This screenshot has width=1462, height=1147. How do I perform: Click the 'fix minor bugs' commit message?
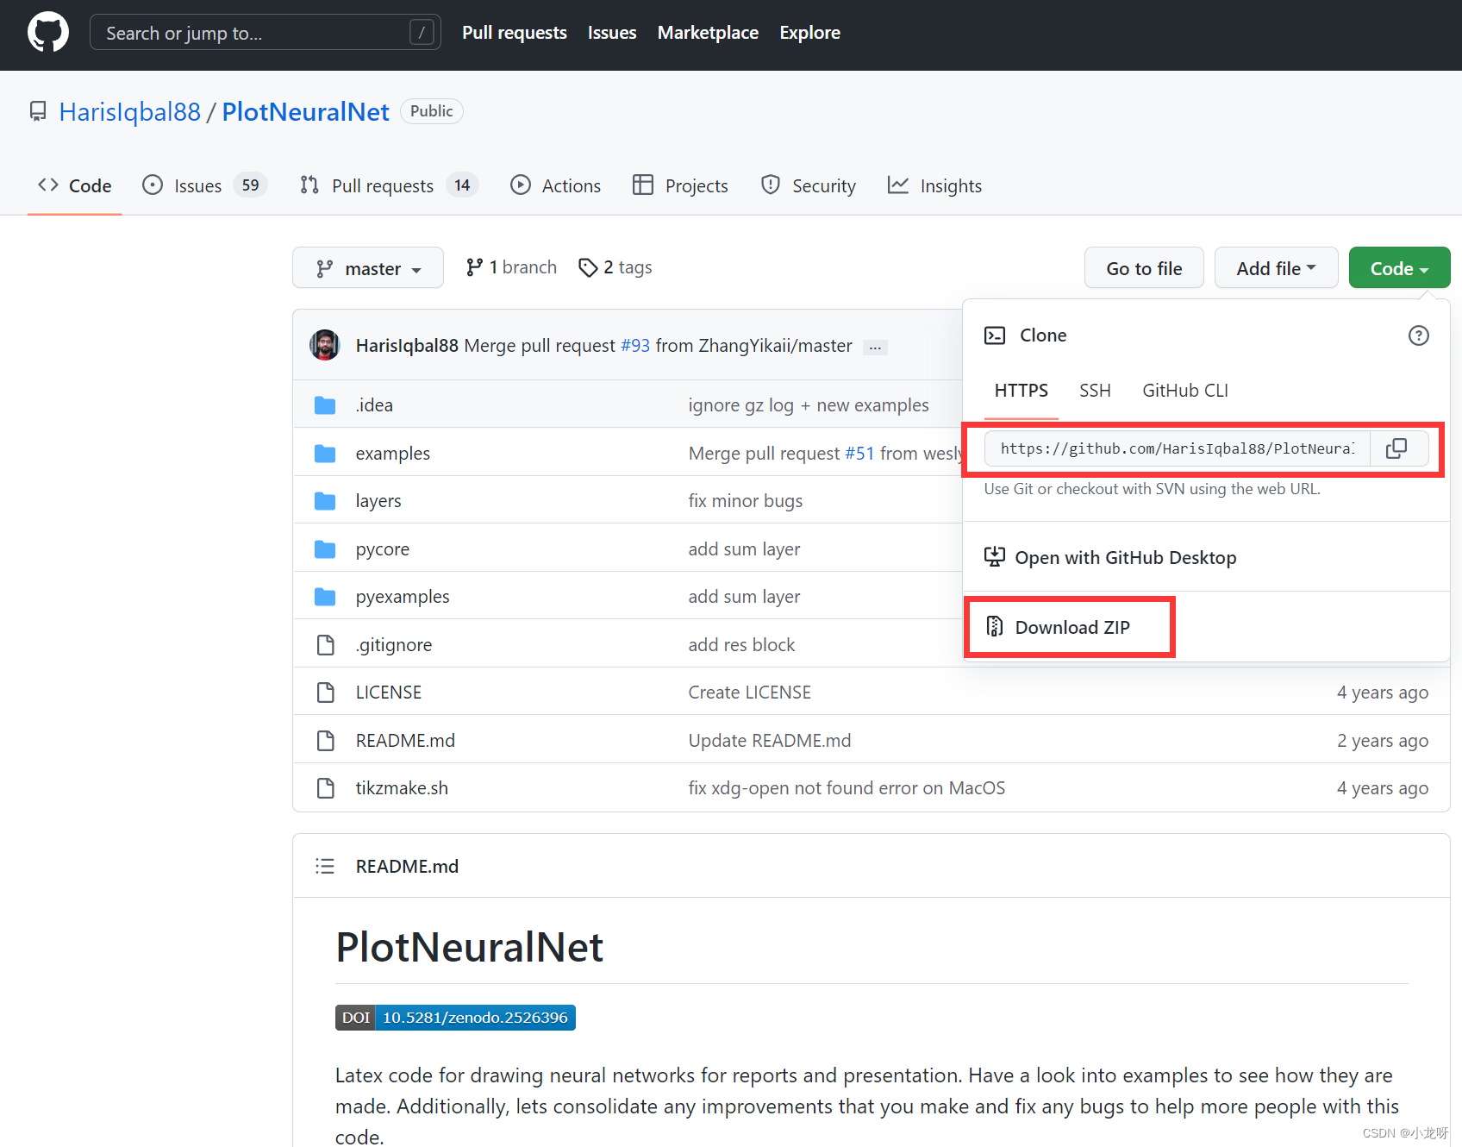click(x=745, y=501)
